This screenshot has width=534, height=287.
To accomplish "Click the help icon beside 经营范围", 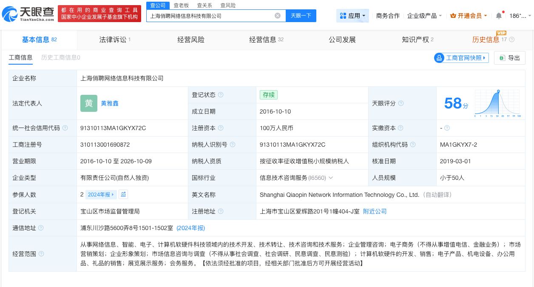I will pyautogui.click(x=41, y=253).
